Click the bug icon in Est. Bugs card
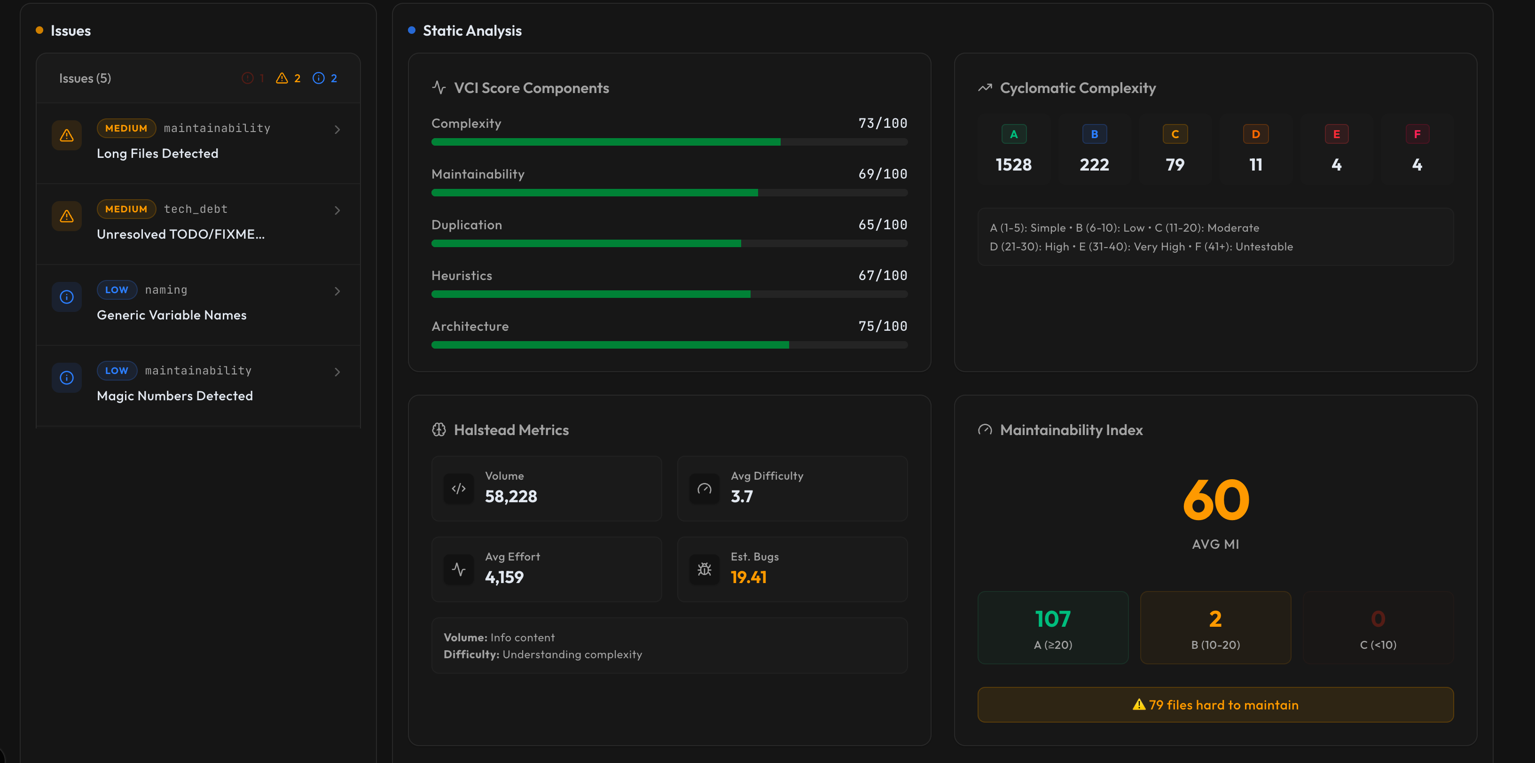 pos(705,569)
